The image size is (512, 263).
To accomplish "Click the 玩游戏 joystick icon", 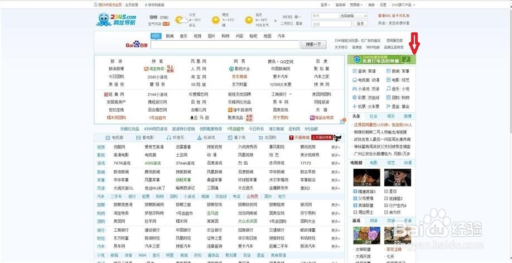I will (x=200, y=138).
